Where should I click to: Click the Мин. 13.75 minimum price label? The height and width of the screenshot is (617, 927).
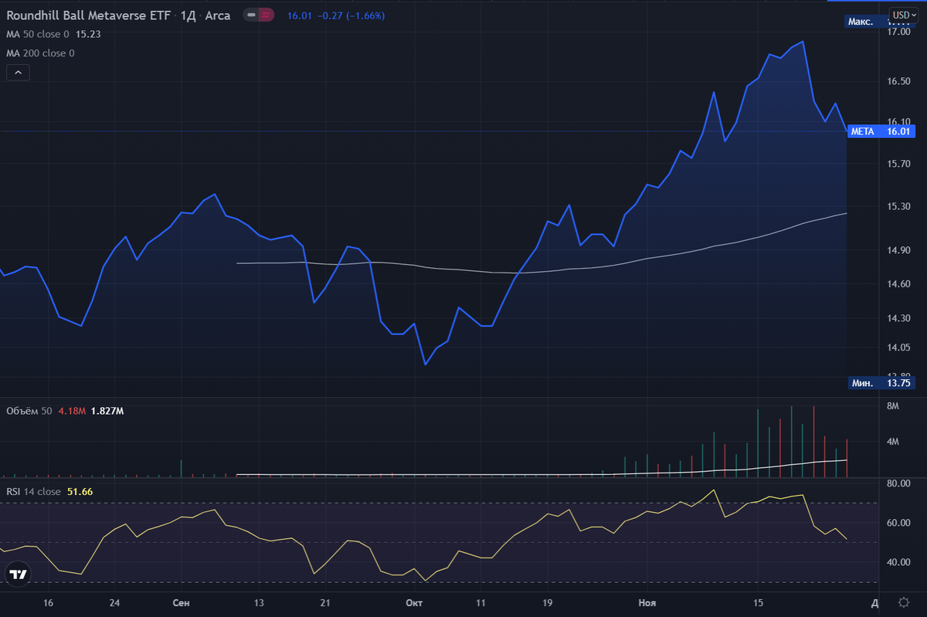click(881, 383)
